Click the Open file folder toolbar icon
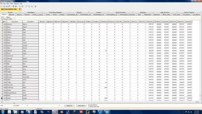The image size is (202, 114). click(1, 6)
